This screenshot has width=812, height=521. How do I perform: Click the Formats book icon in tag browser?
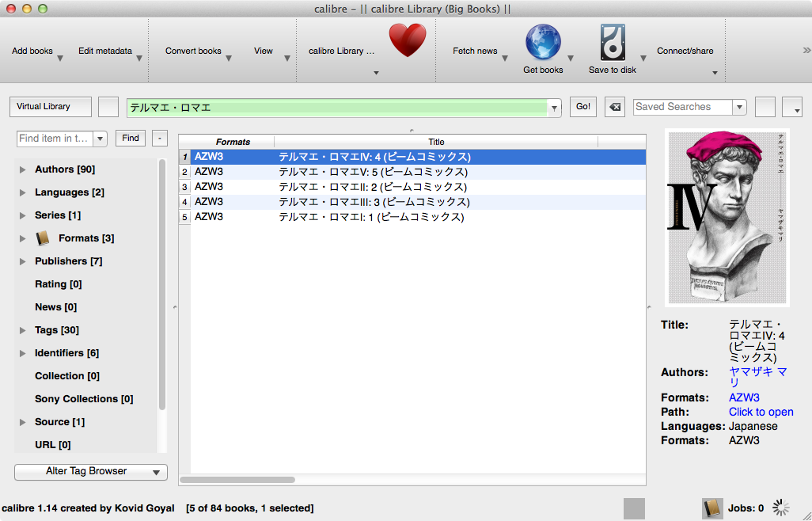coord(43,238)
